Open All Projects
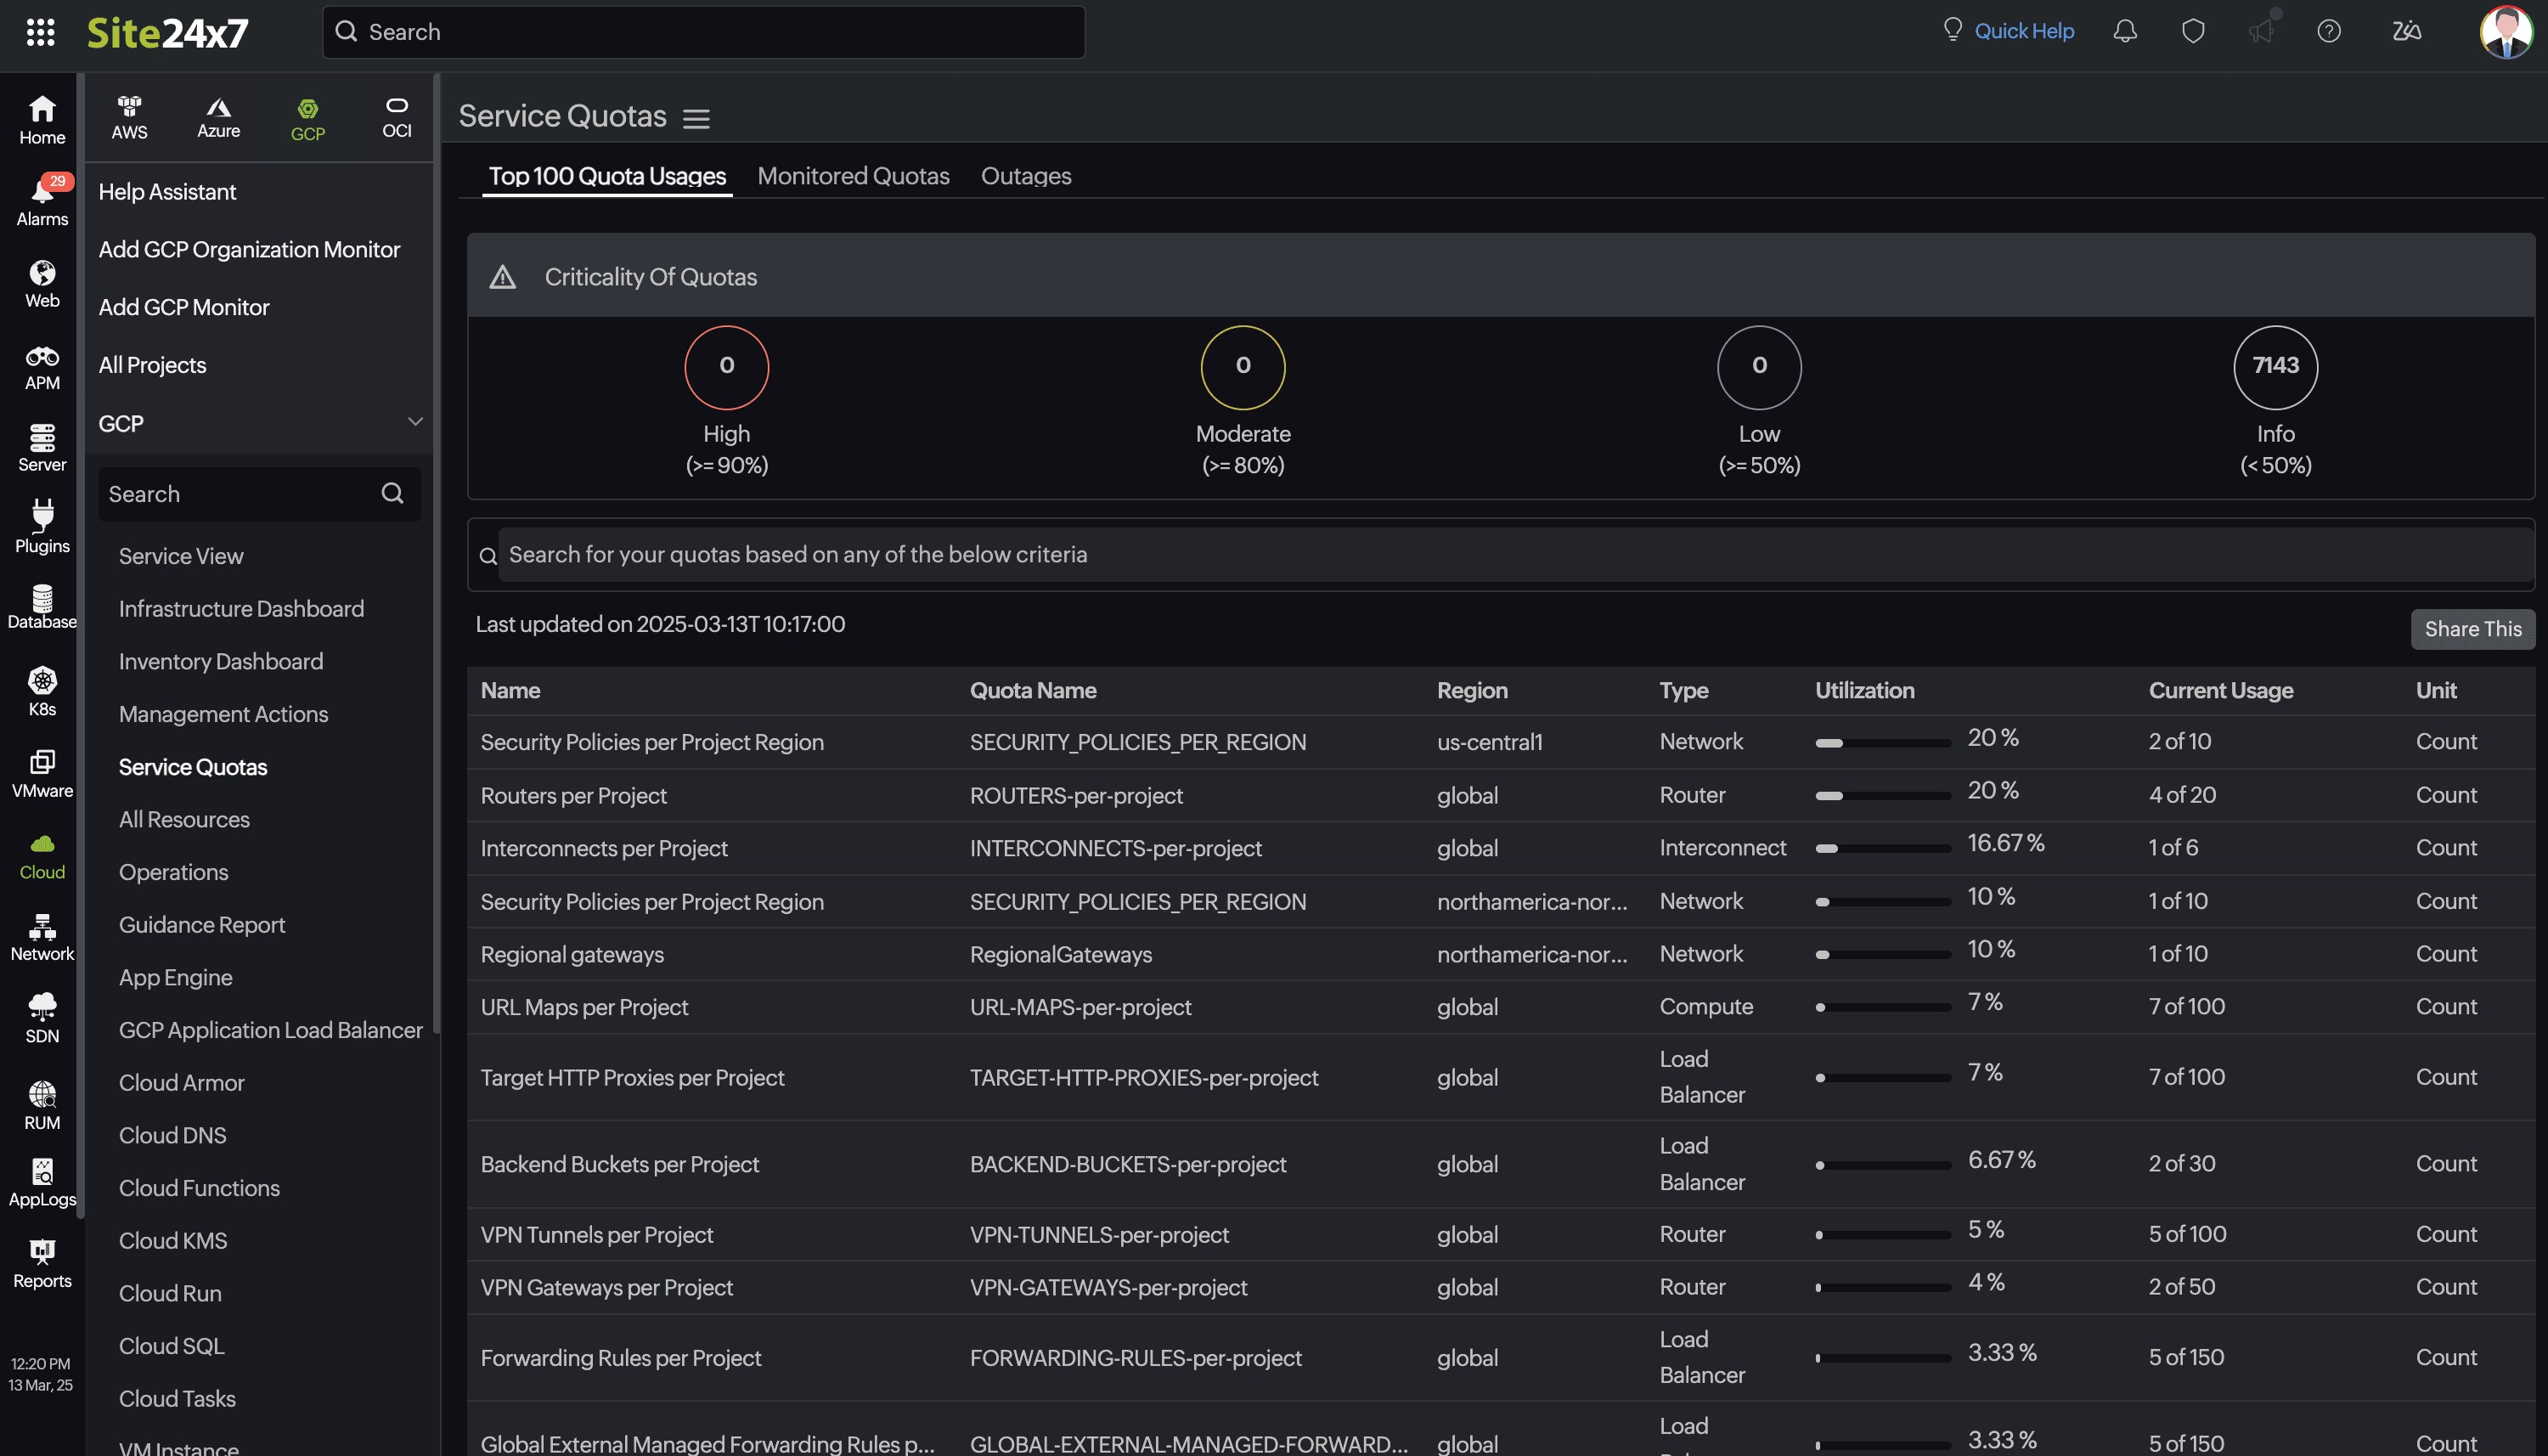The image size is (2548, 1456). tap(152, 365)
